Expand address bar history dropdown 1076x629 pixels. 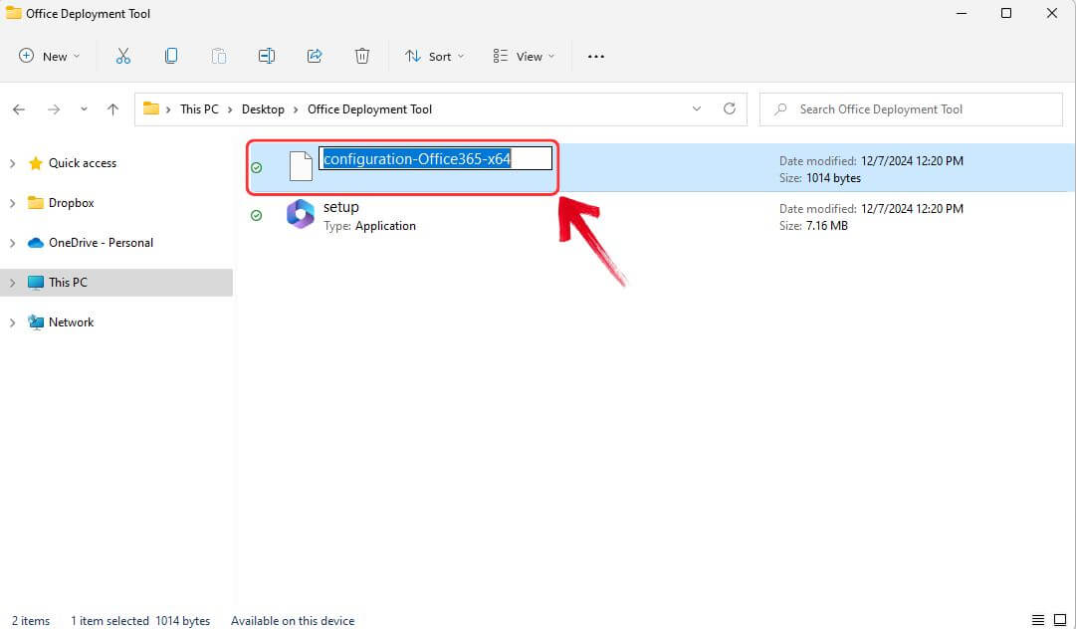[697, 109]
